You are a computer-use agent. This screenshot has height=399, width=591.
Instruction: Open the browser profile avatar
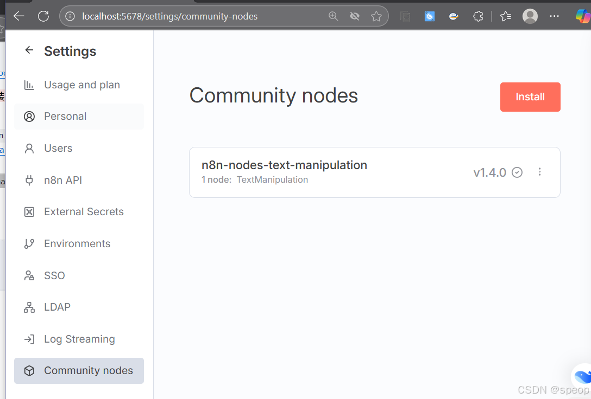(530, 16)
